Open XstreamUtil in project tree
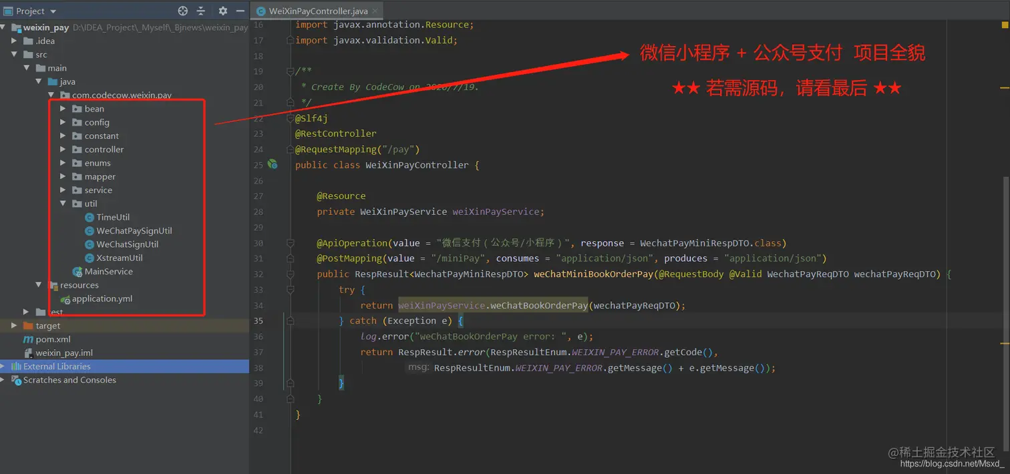The width and height of the screenshot is (1010, 474). click(x=120, y=258)
